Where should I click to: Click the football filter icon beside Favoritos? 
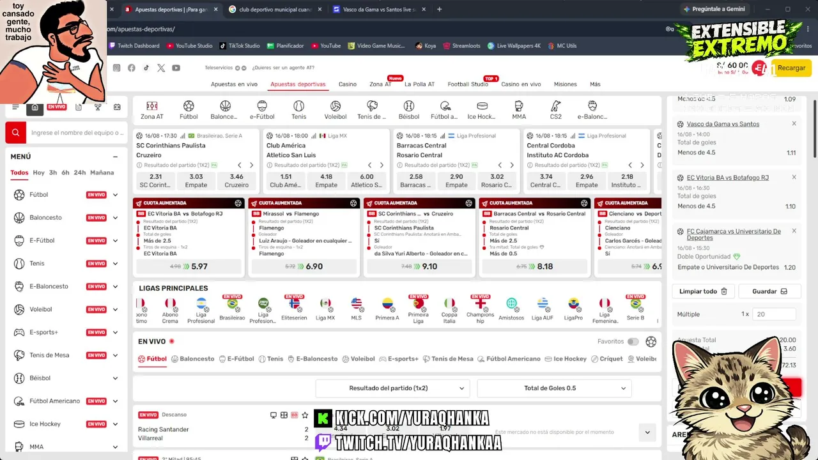pyautogui.click(x=651, y=342)
